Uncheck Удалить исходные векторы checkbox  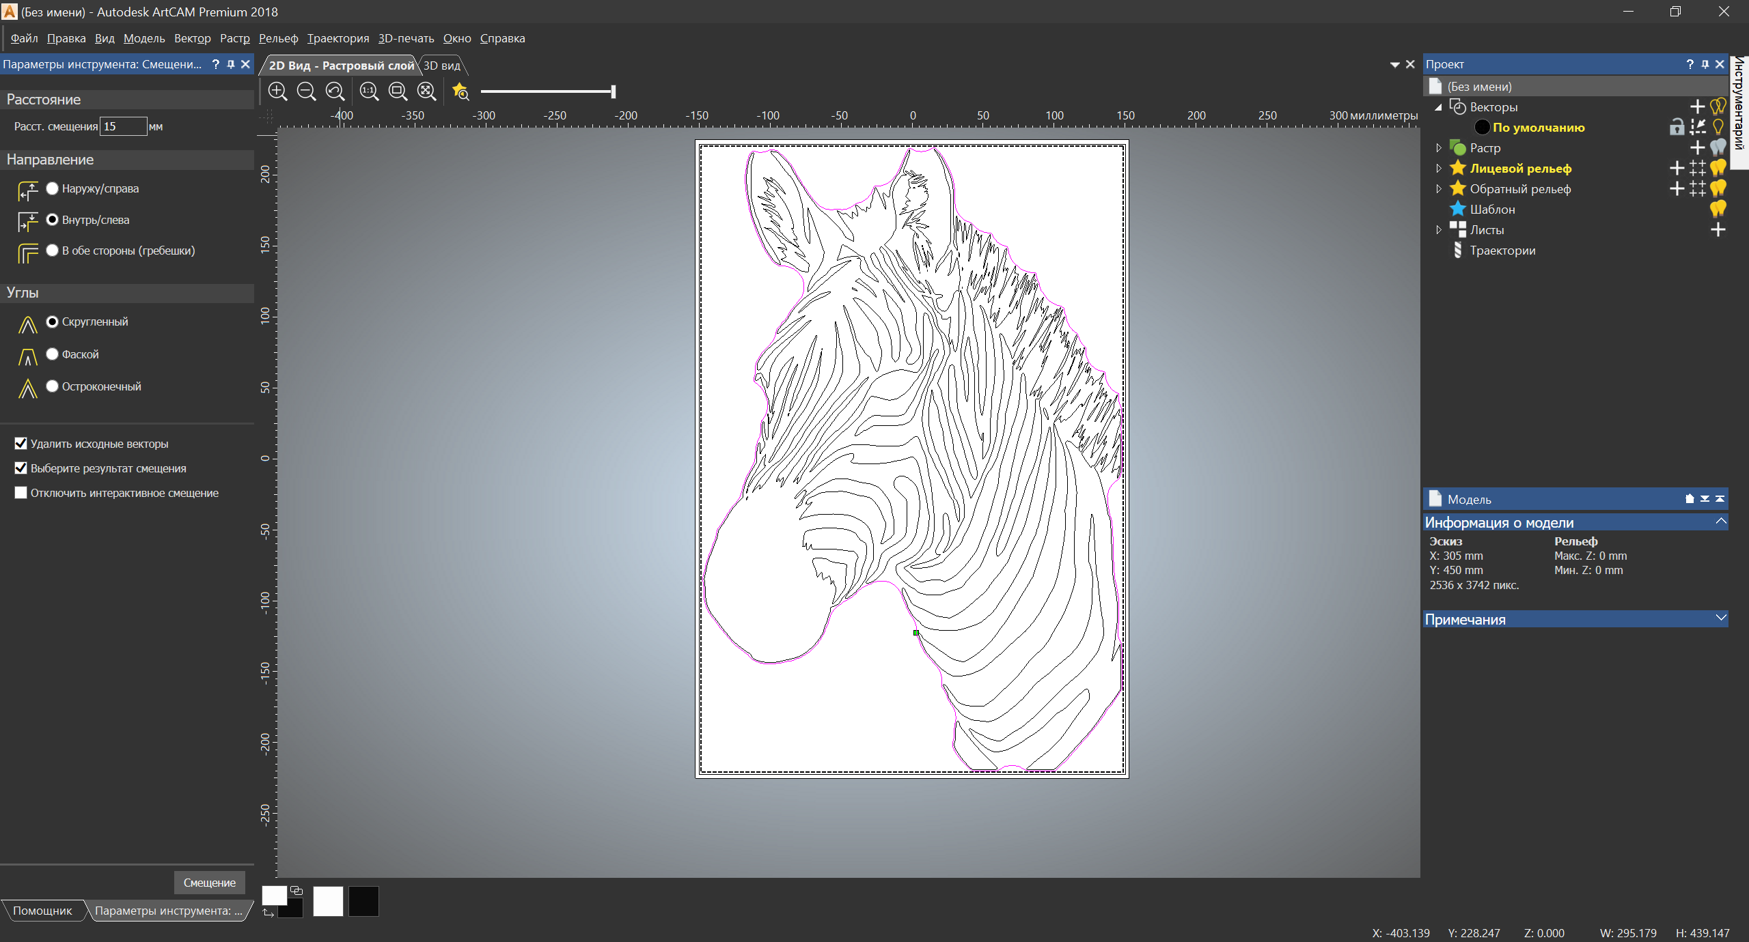coord(21,444)
